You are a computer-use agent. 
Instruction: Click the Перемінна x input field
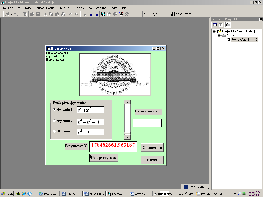pos(147,123)
